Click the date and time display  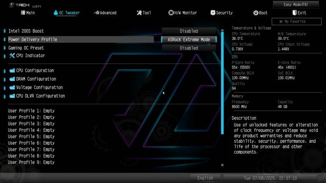point(270,178)
